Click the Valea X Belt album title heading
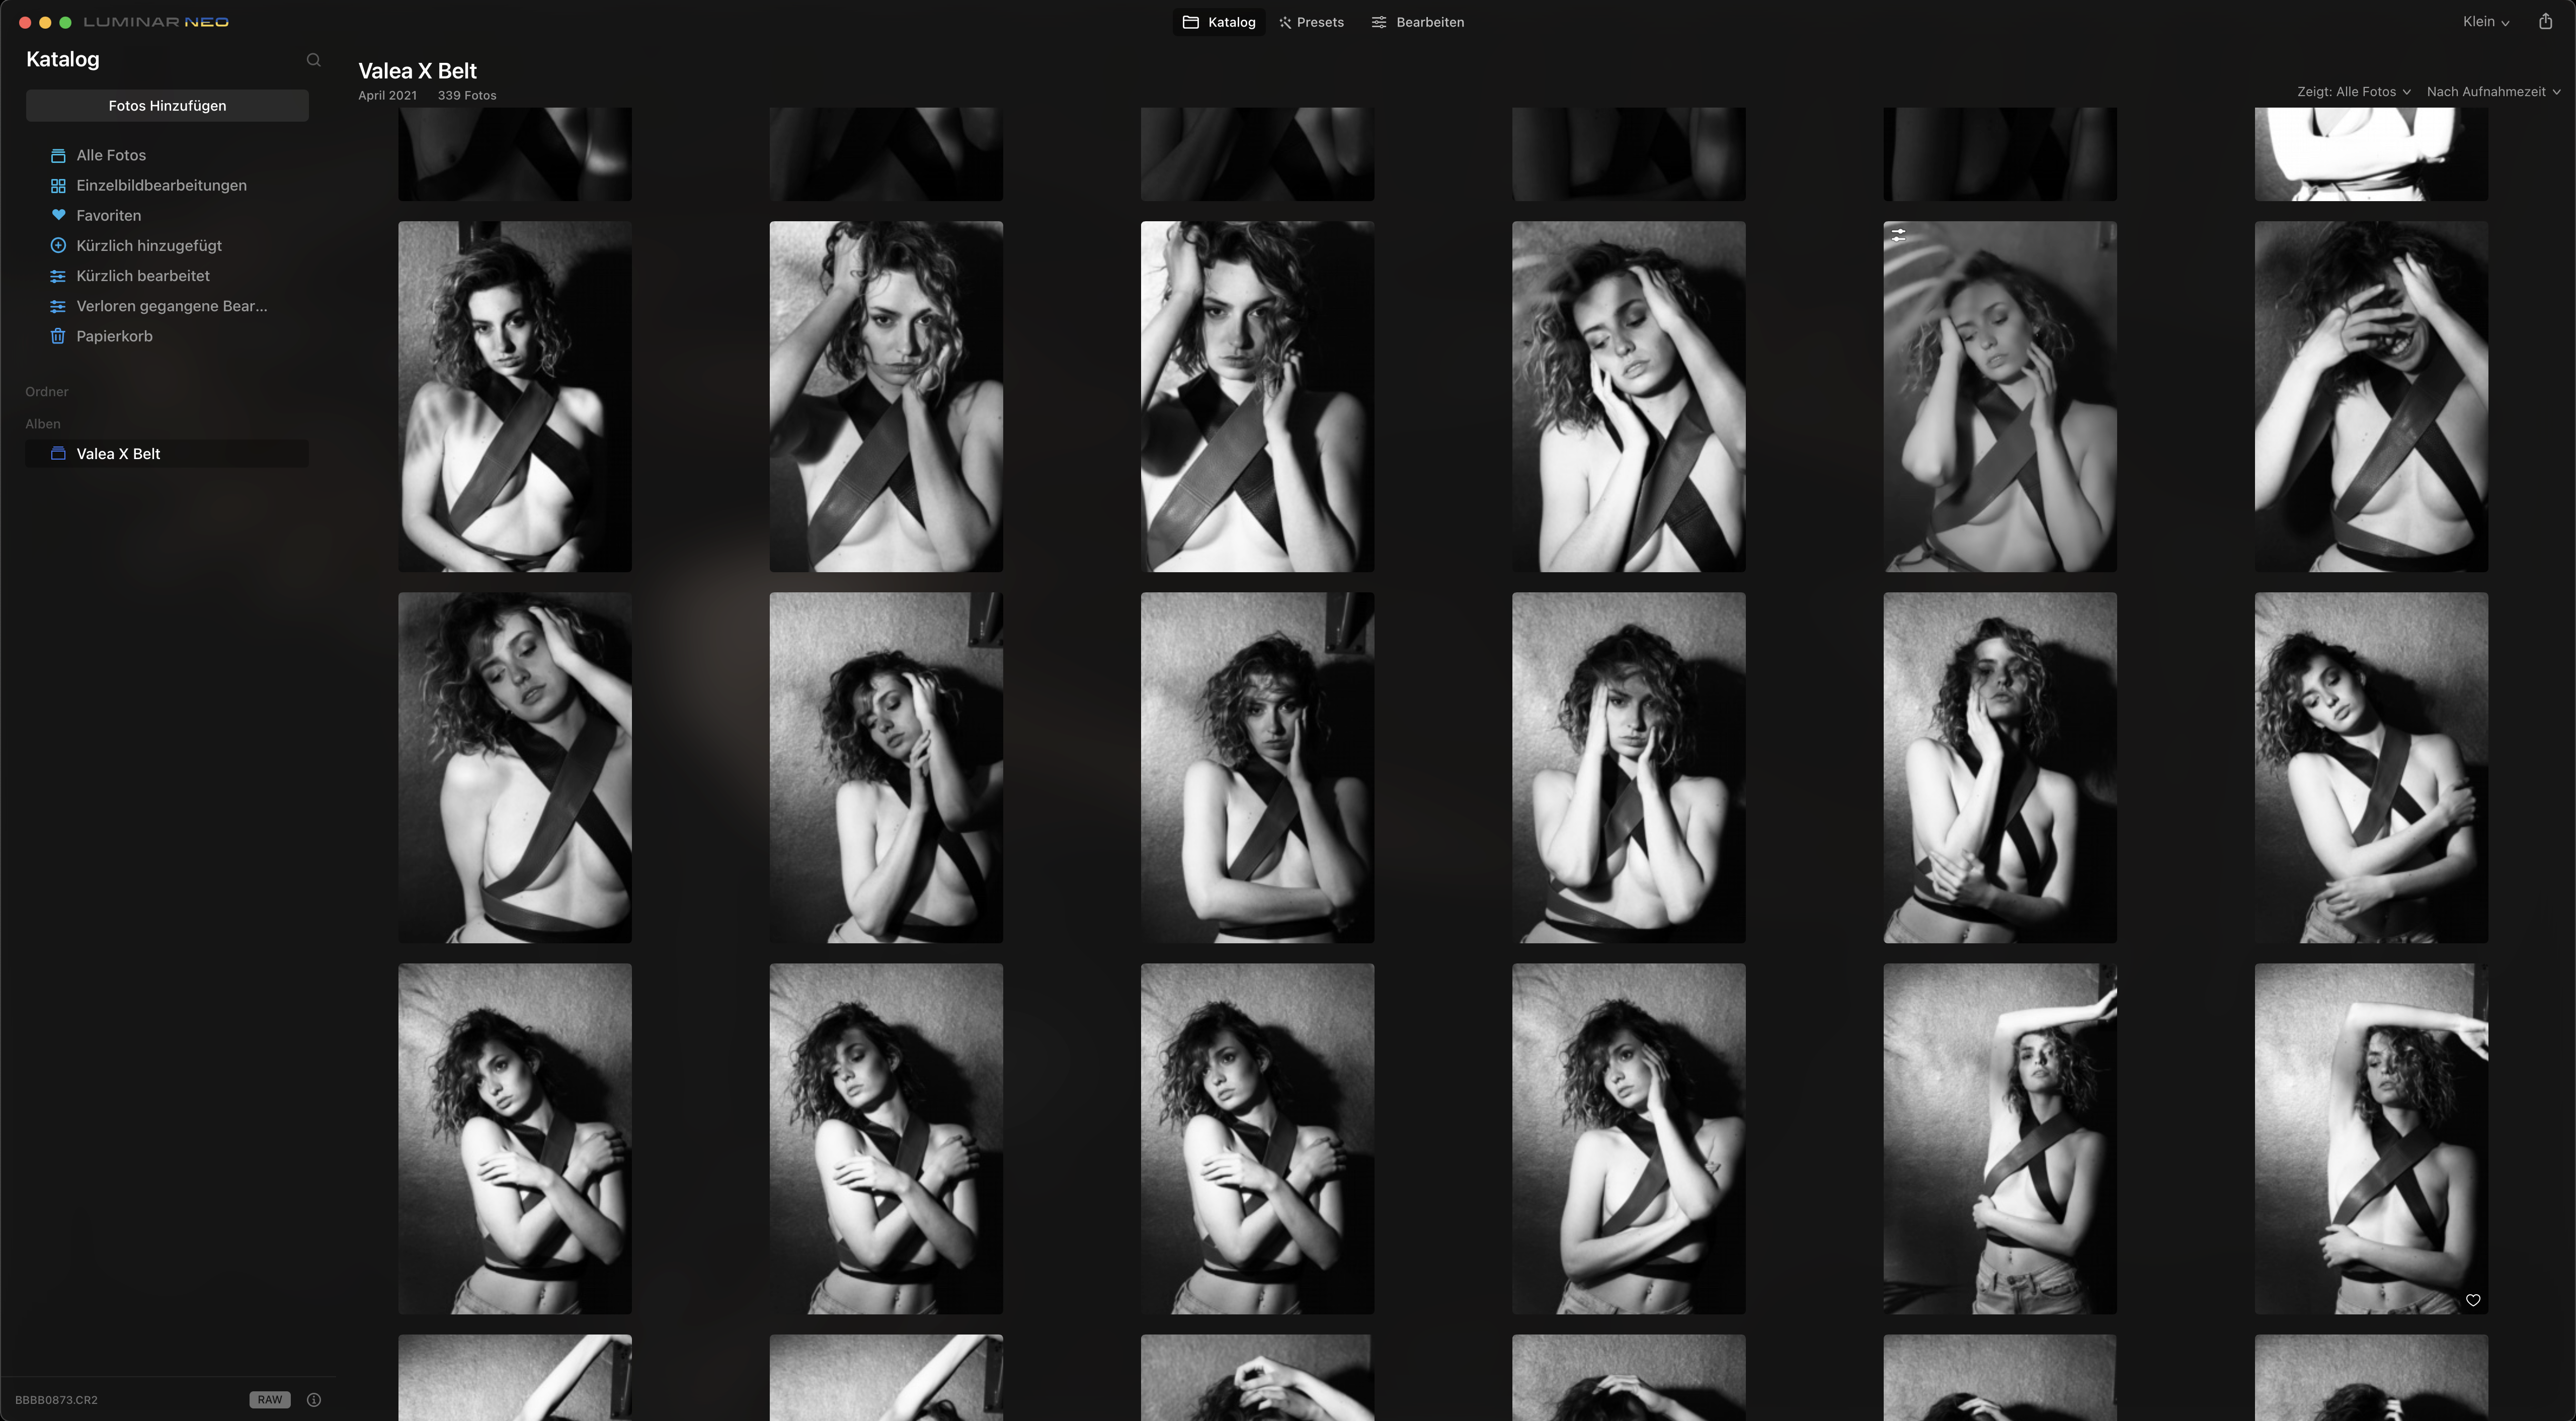The image size is (2576, 1421). (417, 71)
